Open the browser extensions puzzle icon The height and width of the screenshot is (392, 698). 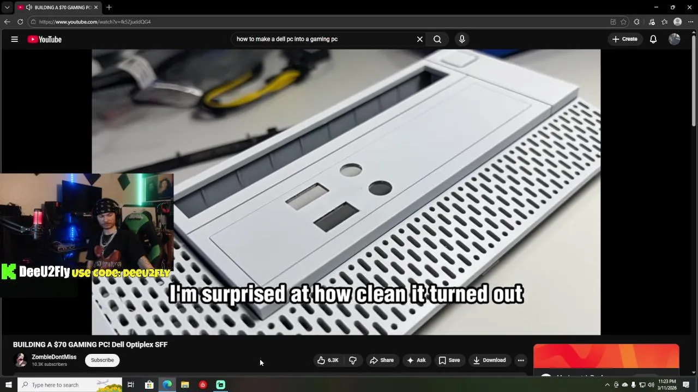point(636,22)
